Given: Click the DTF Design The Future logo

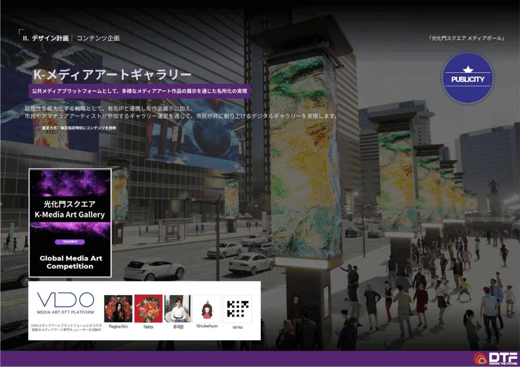Looking at the screenshot, I should coord(495,358).
